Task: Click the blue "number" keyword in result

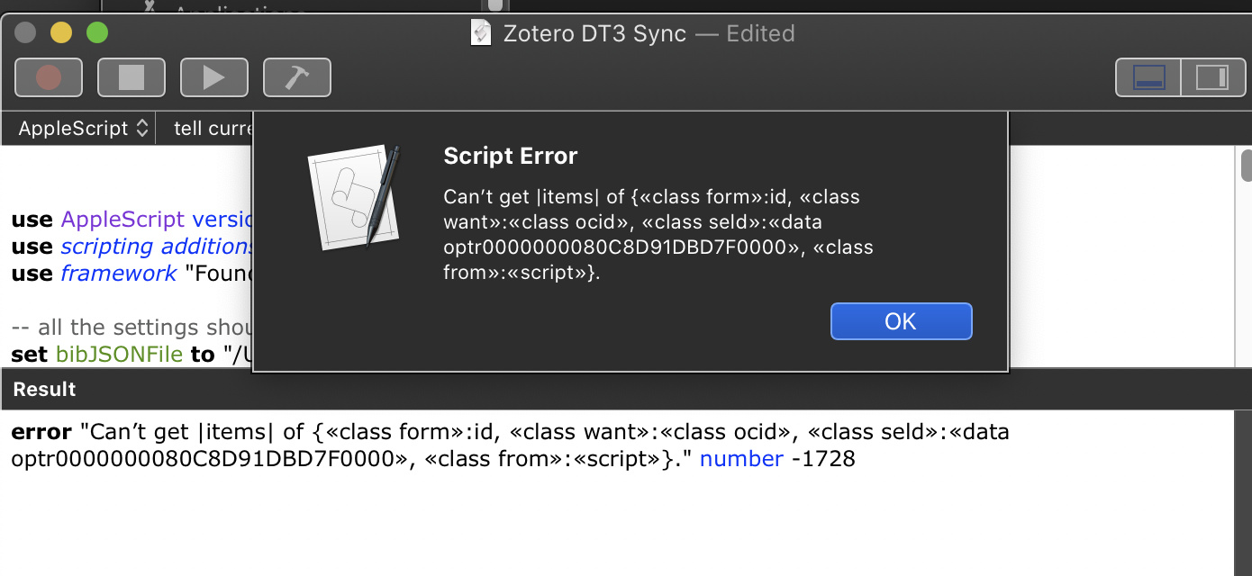Action: [741, 459]
